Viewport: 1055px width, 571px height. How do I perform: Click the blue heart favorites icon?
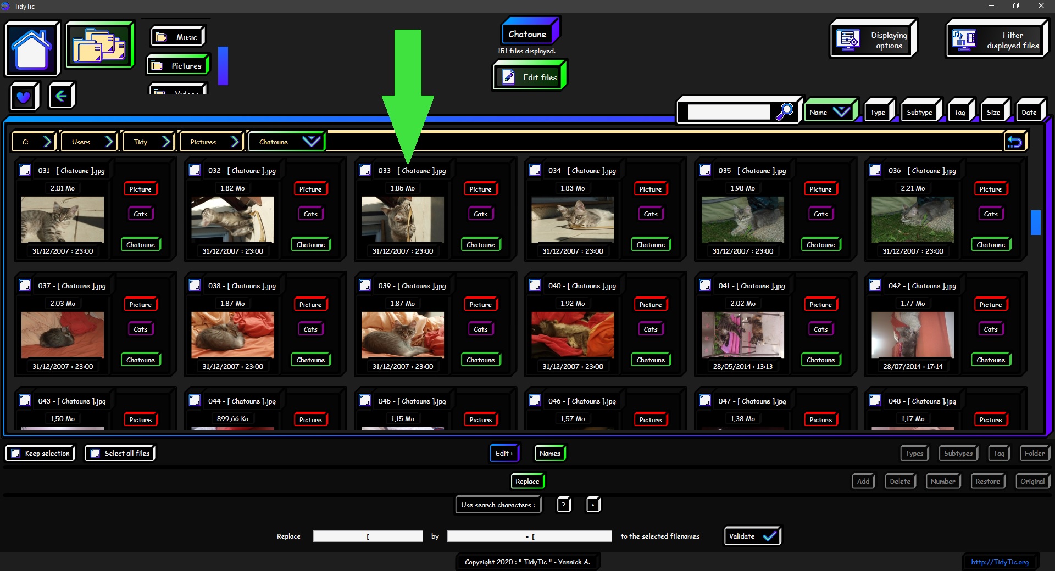(24, 97)
